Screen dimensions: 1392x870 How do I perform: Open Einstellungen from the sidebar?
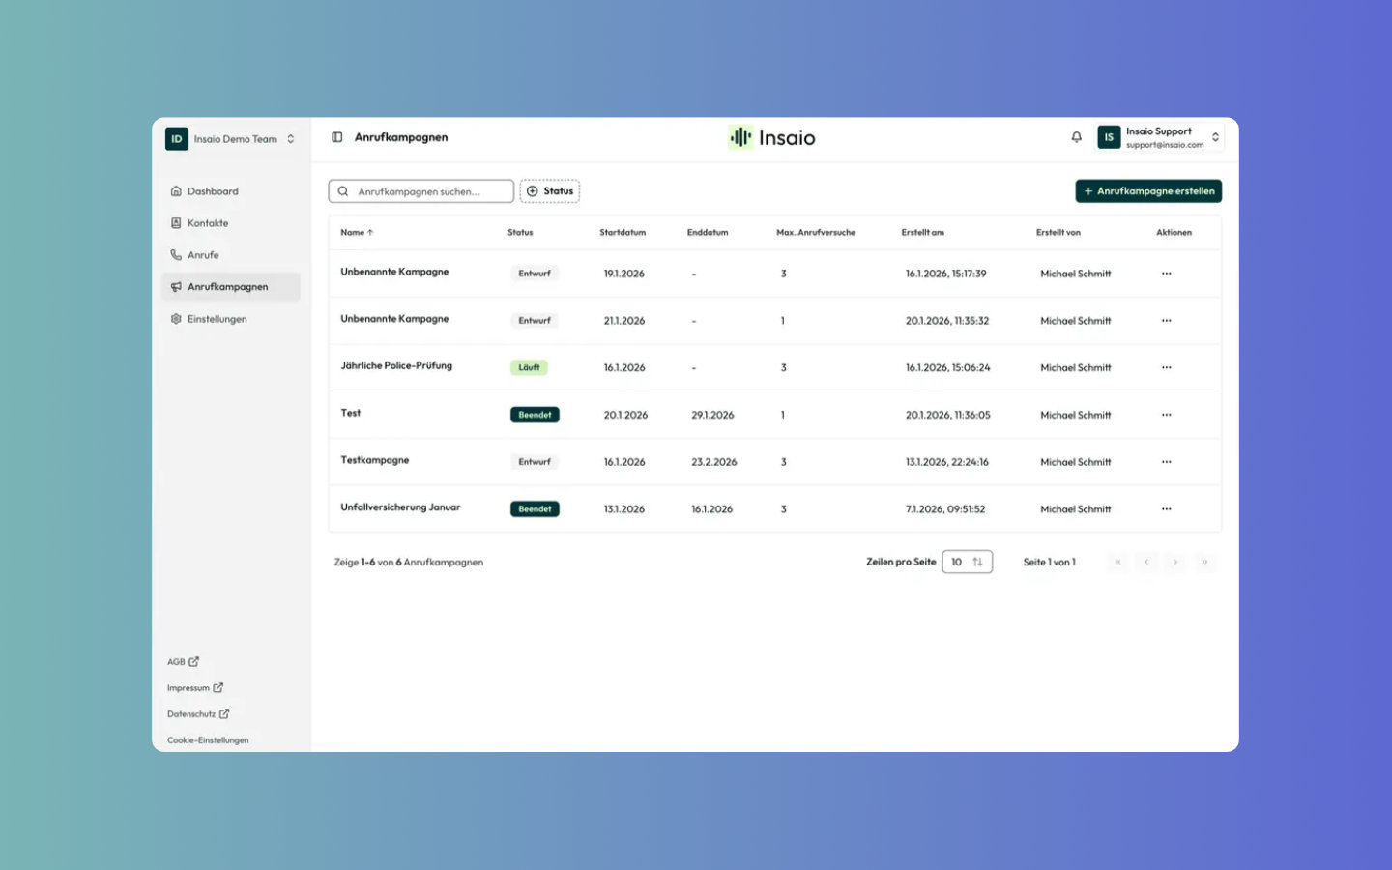tap(217, 319)
